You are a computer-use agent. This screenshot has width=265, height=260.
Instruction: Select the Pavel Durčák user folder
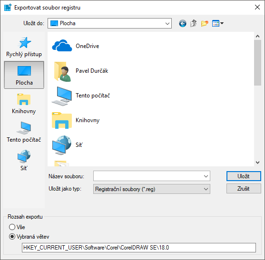coord(80,71)
